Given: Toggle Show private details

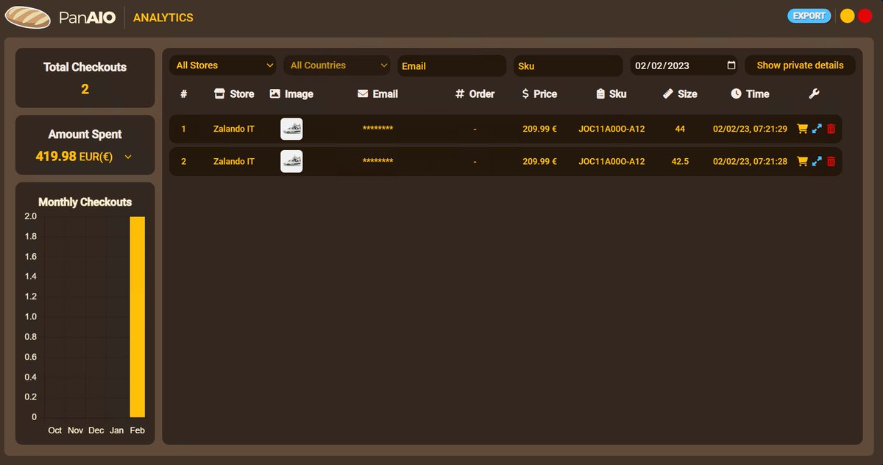Looking at the screenshot, I should tap(800, 65).
